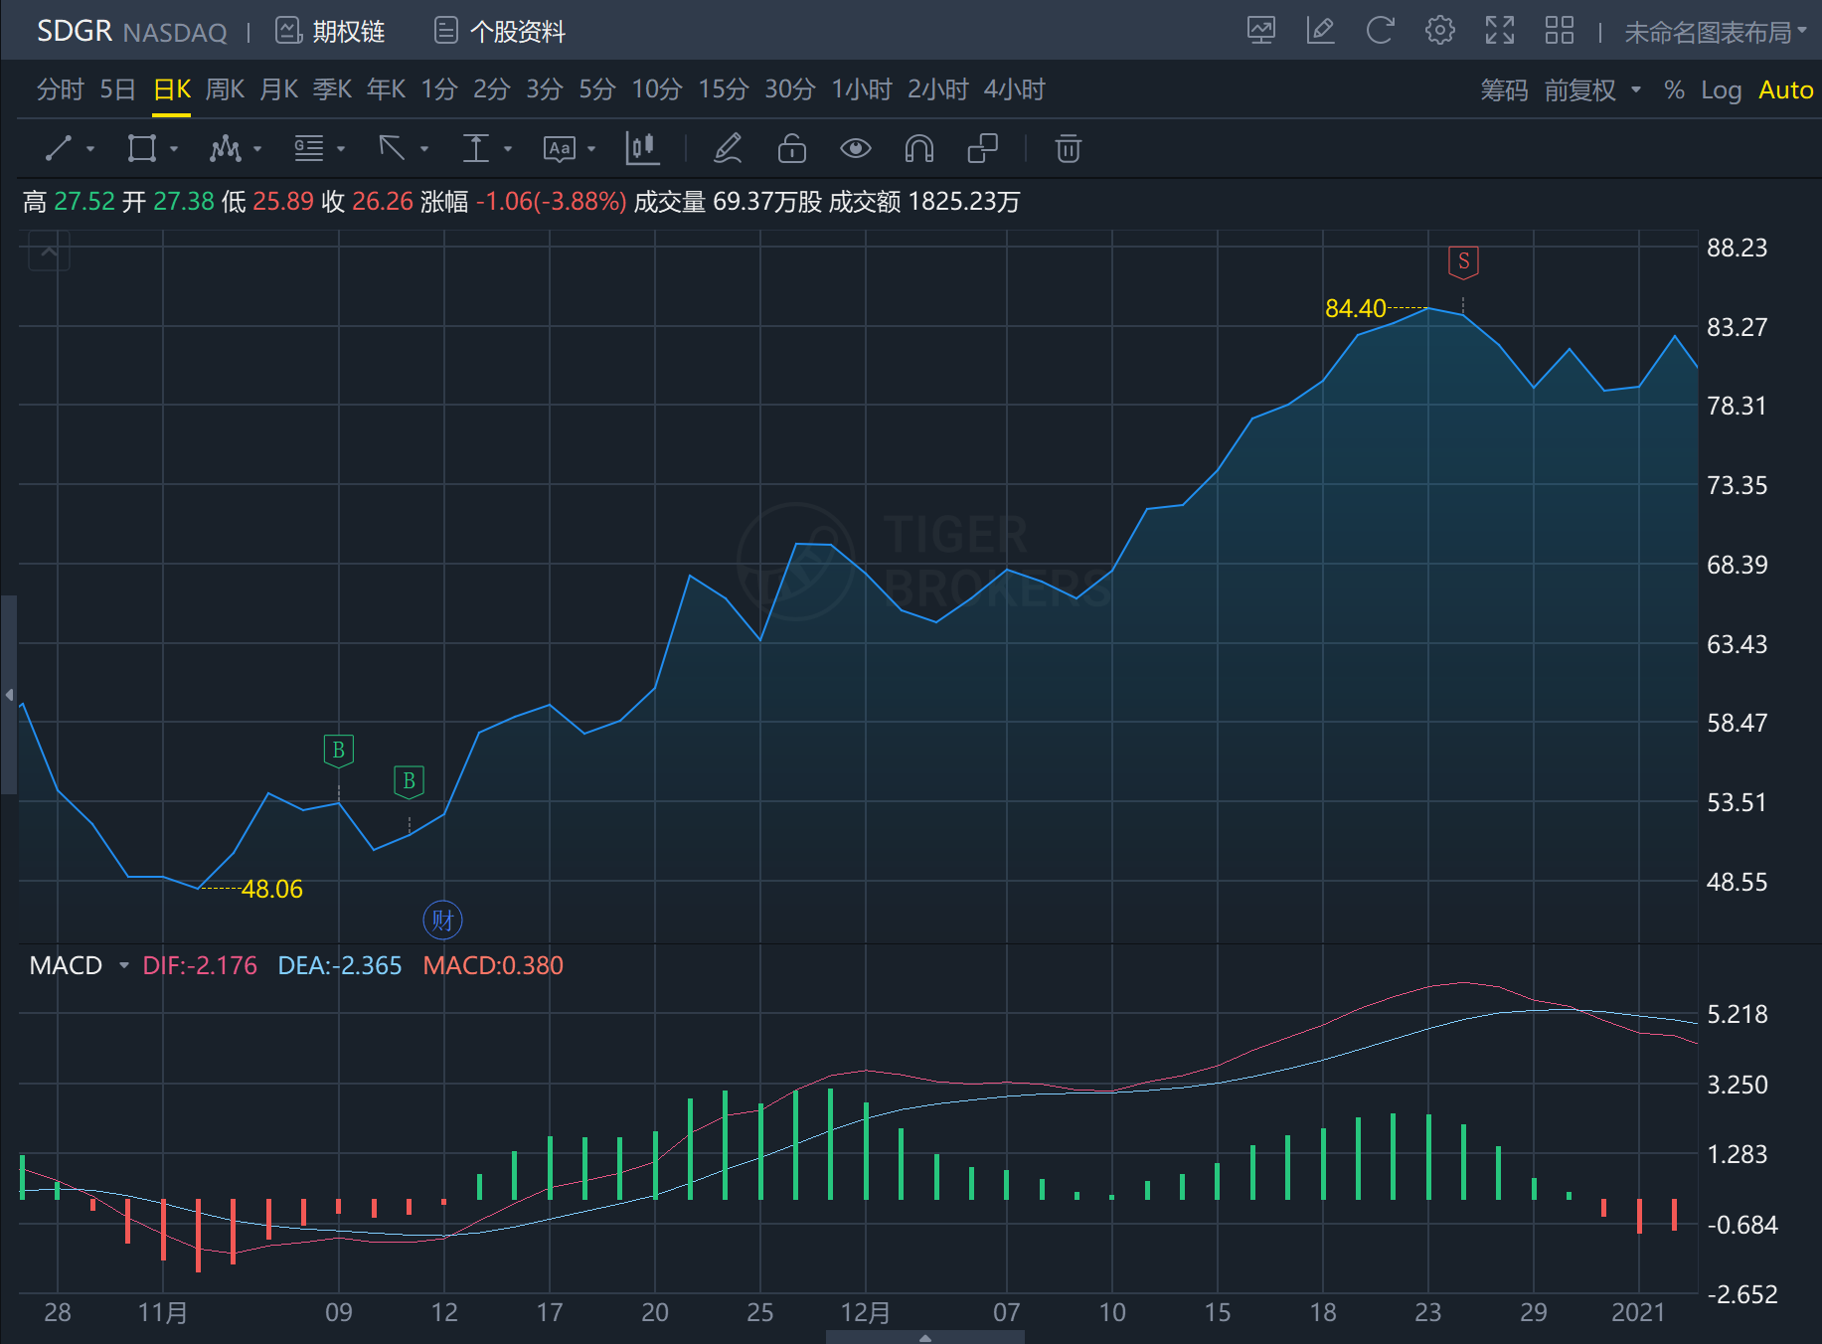
Task: Open the 未命名图表布局 layout dropdown
Action: pos(1715,33)
